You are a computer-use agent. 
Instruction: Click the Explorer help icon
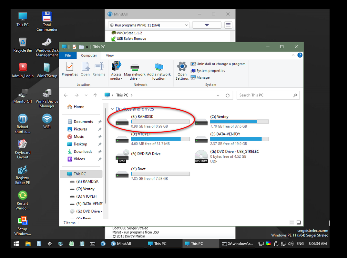(x=300, y=55)
